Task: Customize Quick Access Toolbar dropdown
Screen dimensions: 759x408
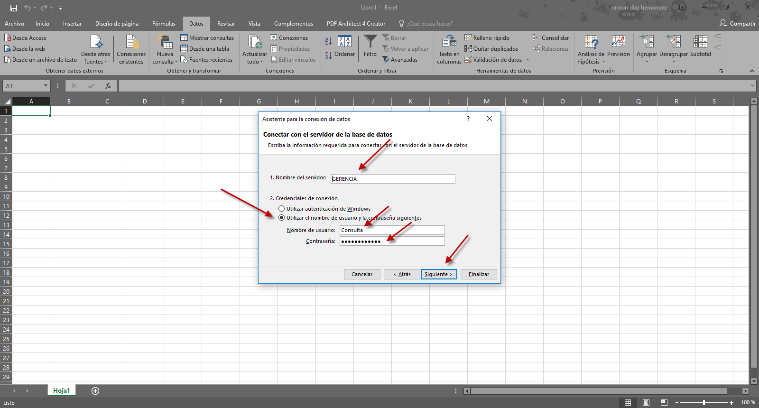Action: [x=60, y=8]
